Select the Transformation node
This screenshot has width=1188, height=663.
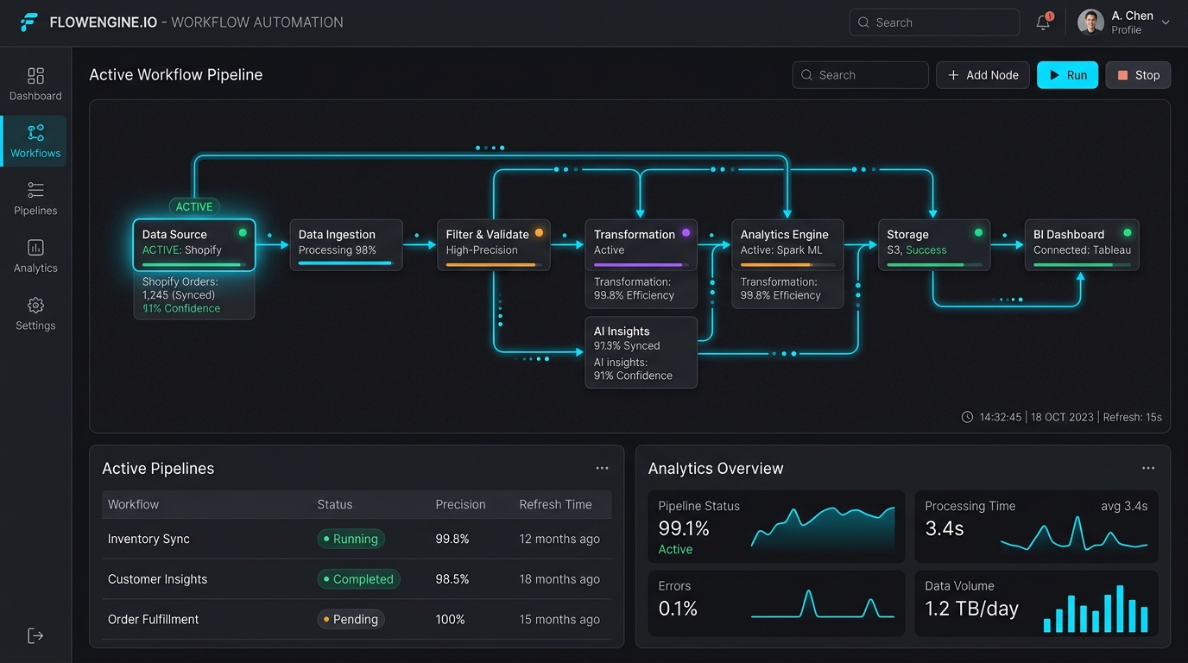[641, 245]
